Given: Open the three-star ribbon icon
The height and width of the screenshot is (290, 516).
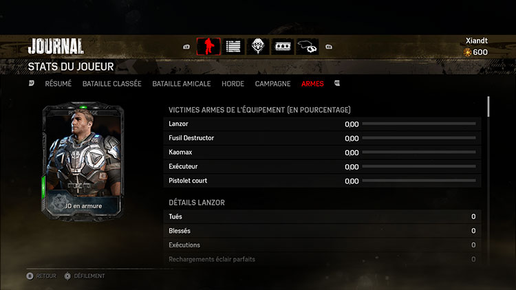Looking at the screenshot, I should click(282, 46).
